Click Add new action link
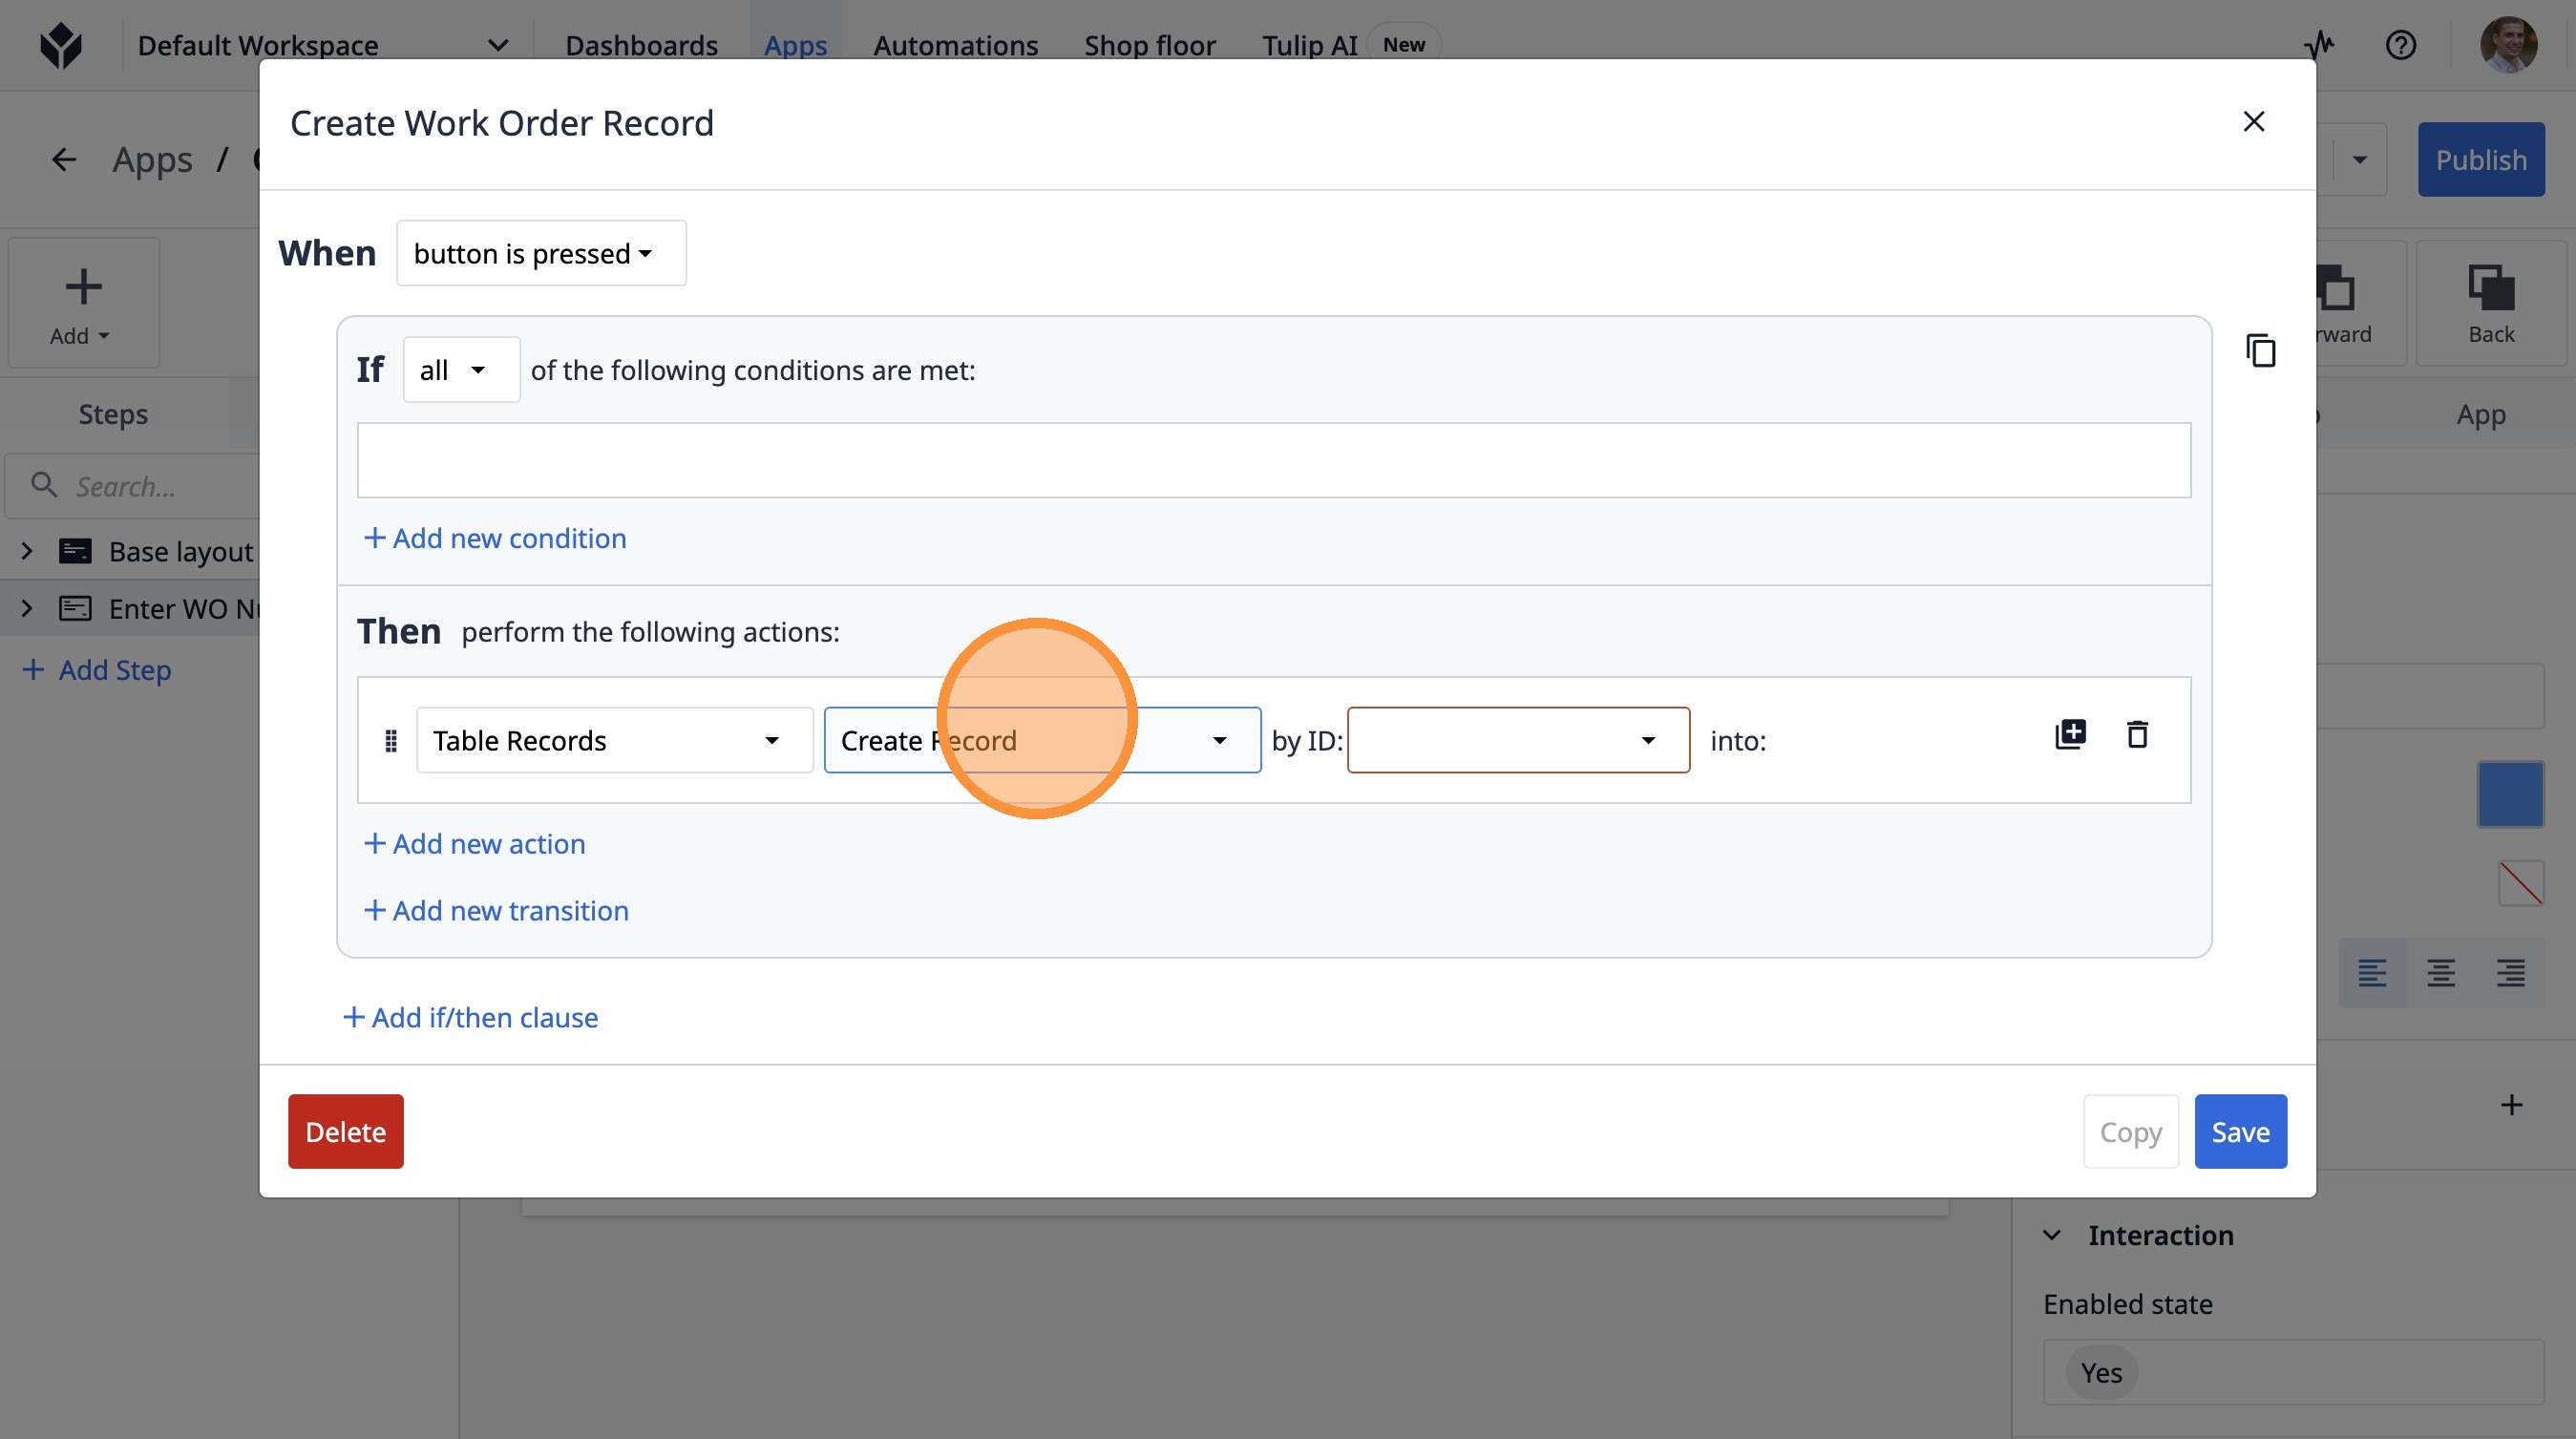The image size is (2576, 1439). (x=475, y=844)
